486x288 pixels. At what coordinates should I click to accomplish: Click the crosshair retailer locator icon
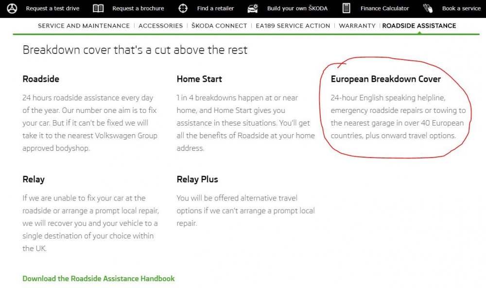[x=183, y=8]
